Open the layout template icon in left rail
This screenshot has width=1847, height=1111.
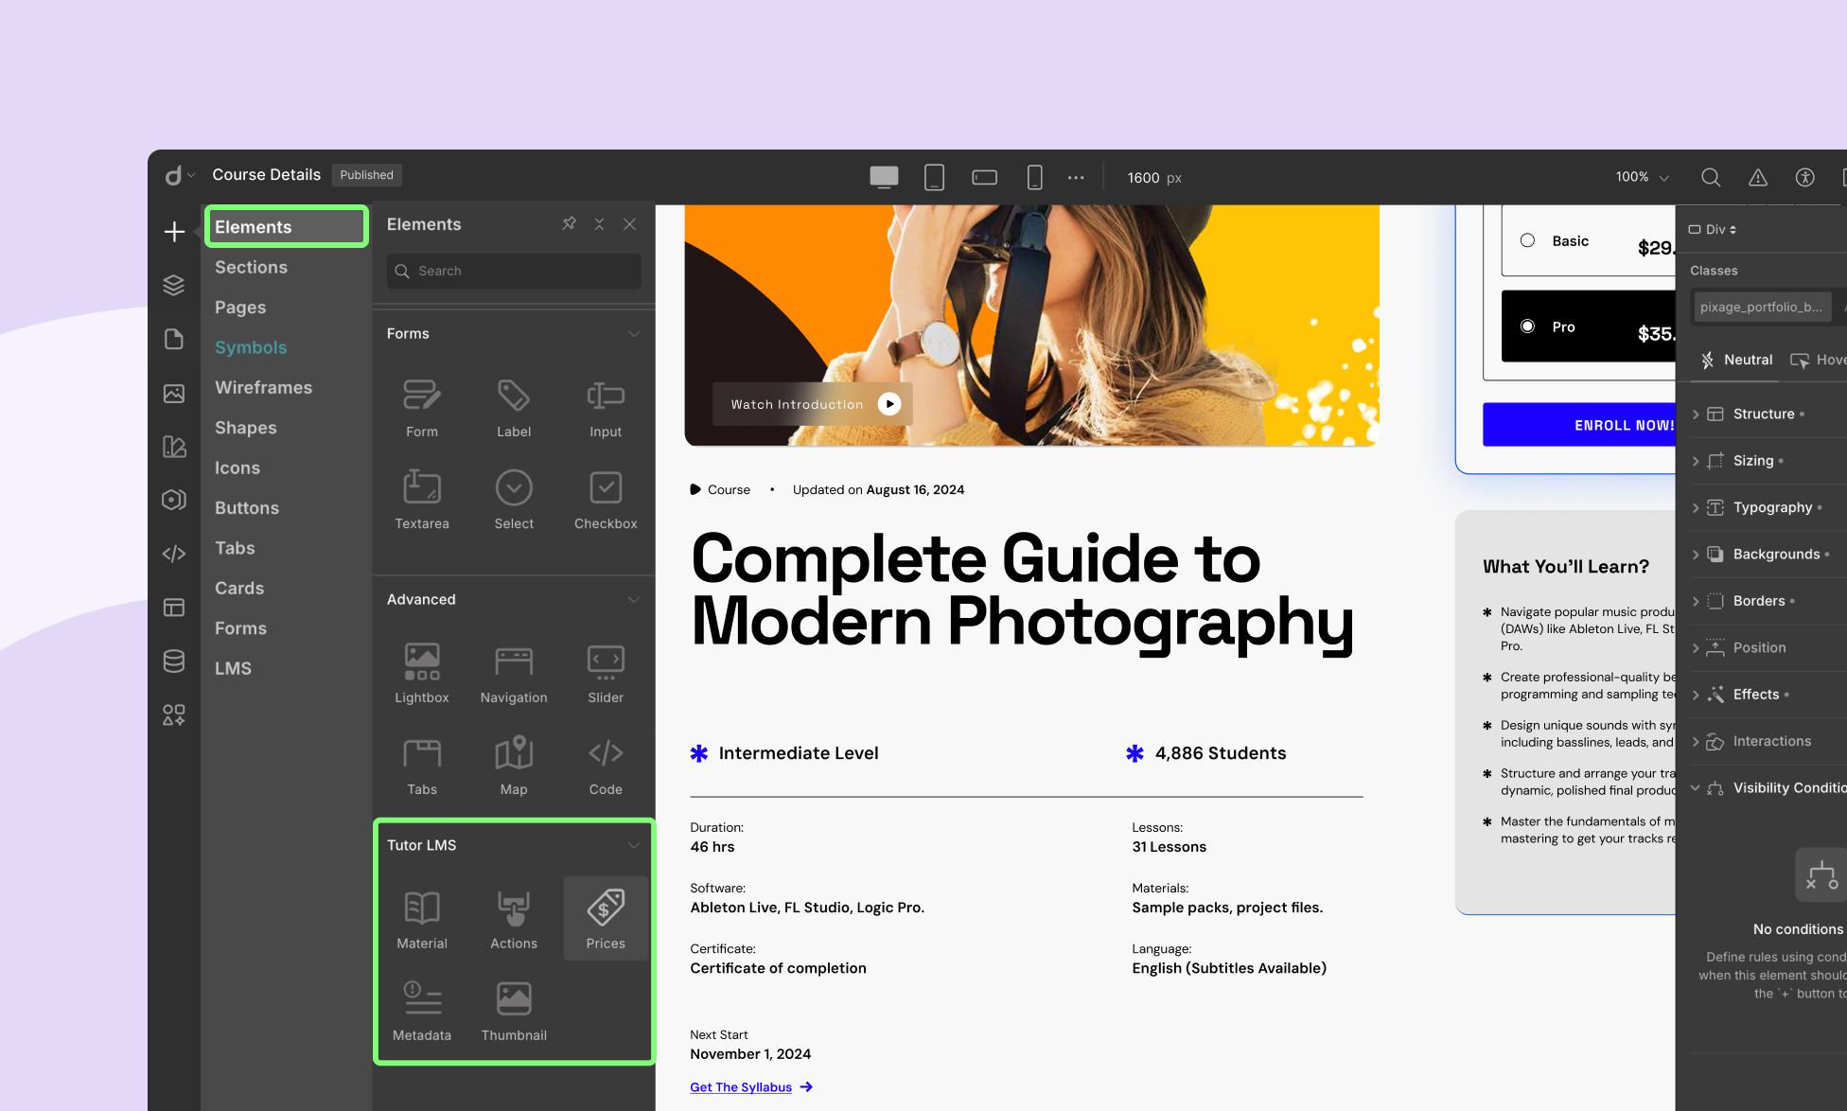coord(174,608)
